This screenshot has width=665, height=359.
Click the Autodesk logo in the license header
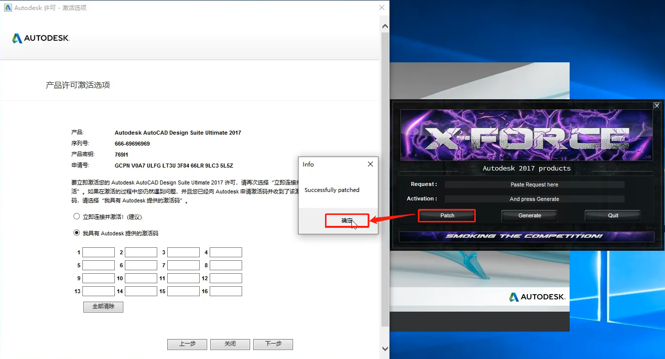click(41, 38)
